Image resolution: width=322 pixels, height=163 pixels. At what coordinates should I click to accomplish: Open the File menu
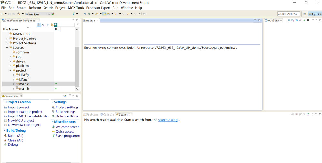click(x=4, y=8)
